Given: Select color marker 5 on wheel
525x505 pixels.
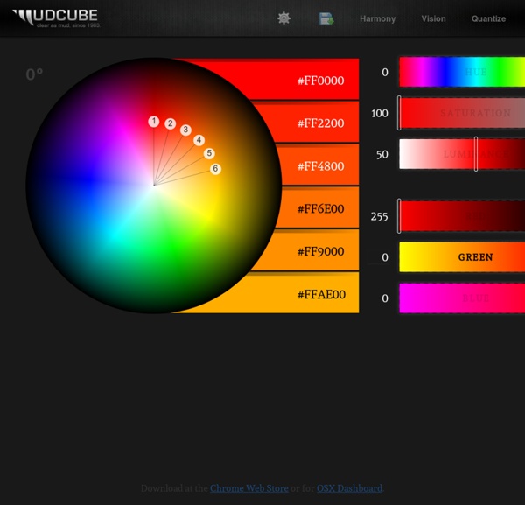Looking at the screenshot, I should [209, 153].
